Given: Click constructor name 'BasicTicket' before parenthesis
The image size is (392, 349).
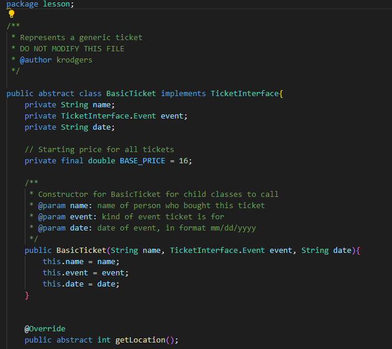Looking at the screenshot, I should coord(81,250).
